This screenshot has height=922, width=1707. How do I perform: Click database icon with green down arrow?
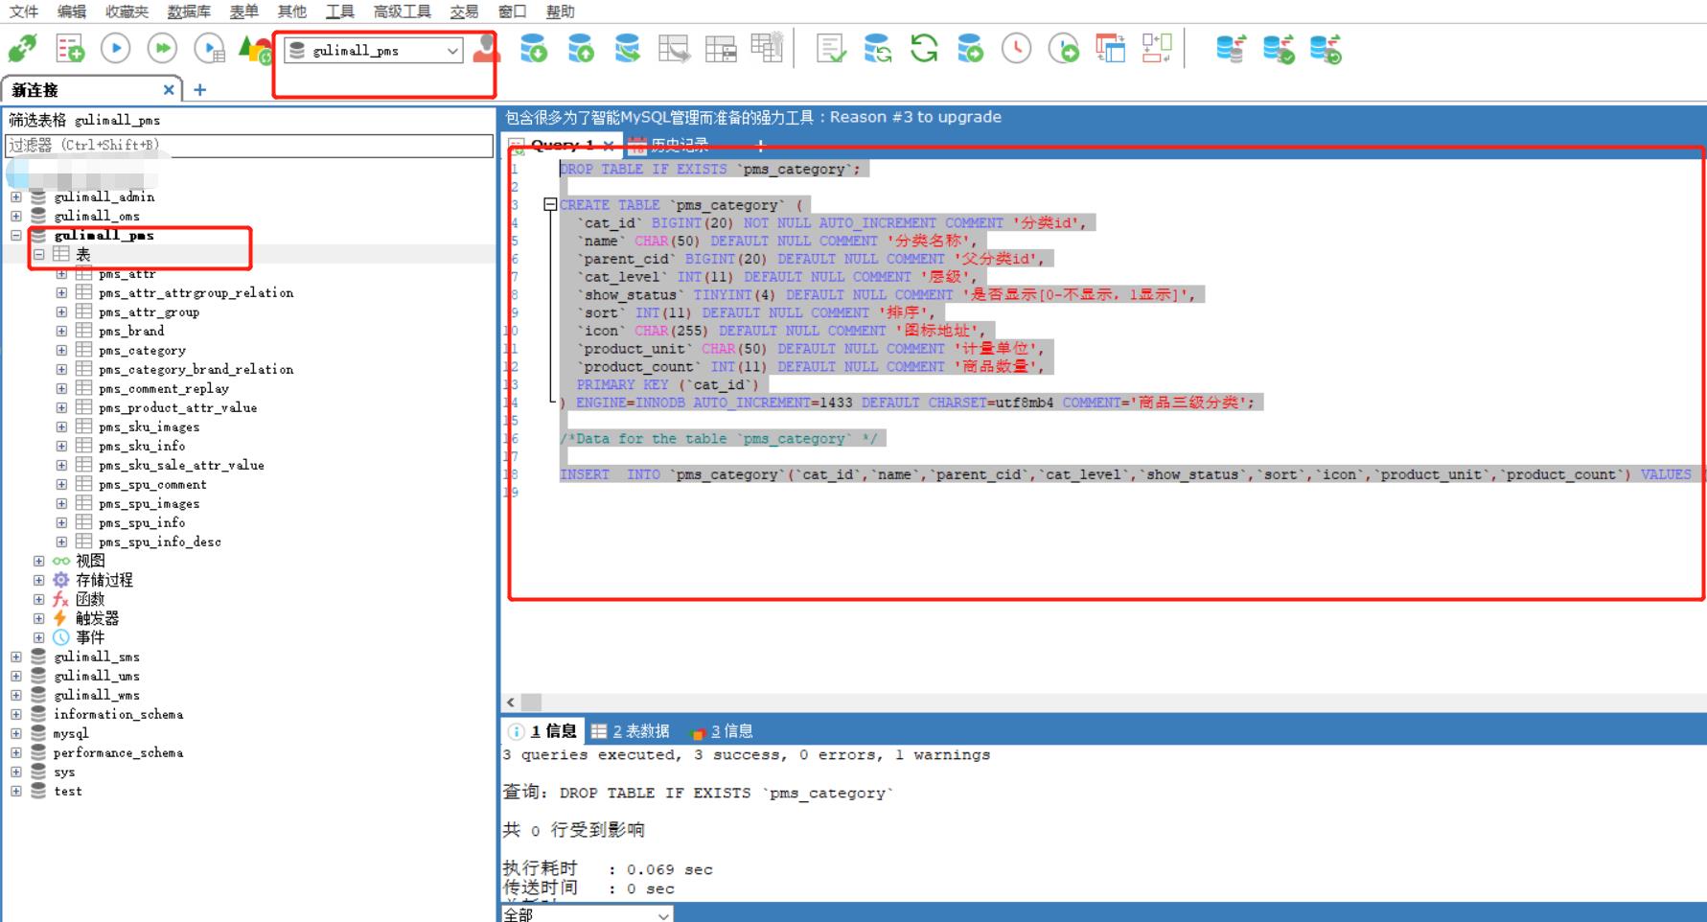[x=534, y=48]
